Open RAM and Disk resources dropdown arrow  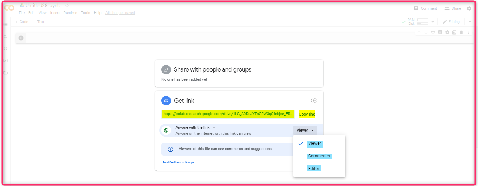click(432, 22)
